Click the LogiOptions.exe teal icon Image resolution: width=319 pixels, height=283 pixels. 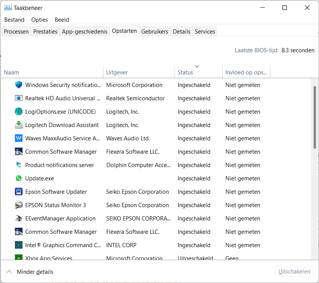coord(18,111)
